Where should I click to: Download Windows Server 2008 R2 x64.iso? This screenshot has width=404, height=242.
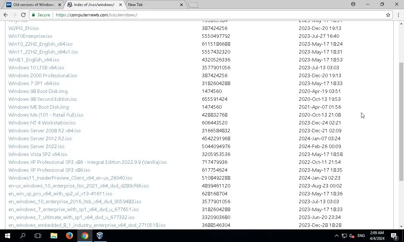tap(45, 130)
